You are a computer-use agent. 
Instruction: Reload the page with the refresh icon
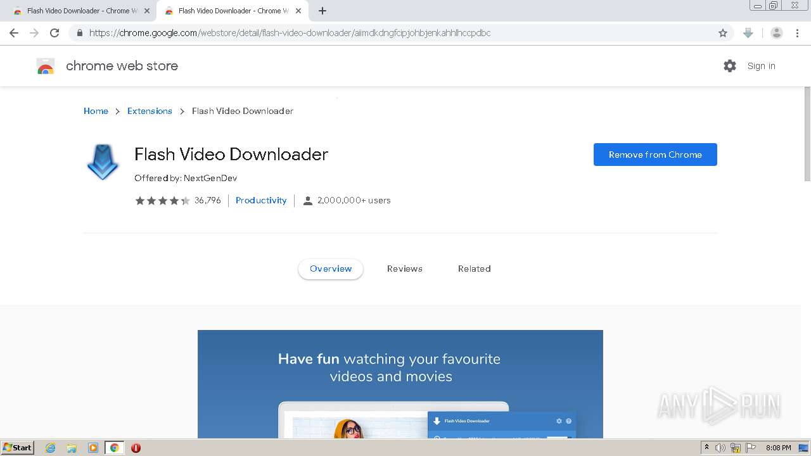(54, 33)
